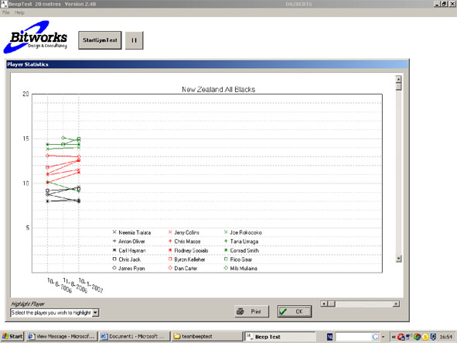Click the multicolor swirl tray icon
Viewport: 457px width, 343px height.
pos(417,337)
